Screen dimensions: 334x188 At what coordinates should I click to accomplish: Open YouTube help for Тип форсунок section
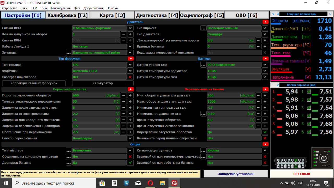[131, 59]
